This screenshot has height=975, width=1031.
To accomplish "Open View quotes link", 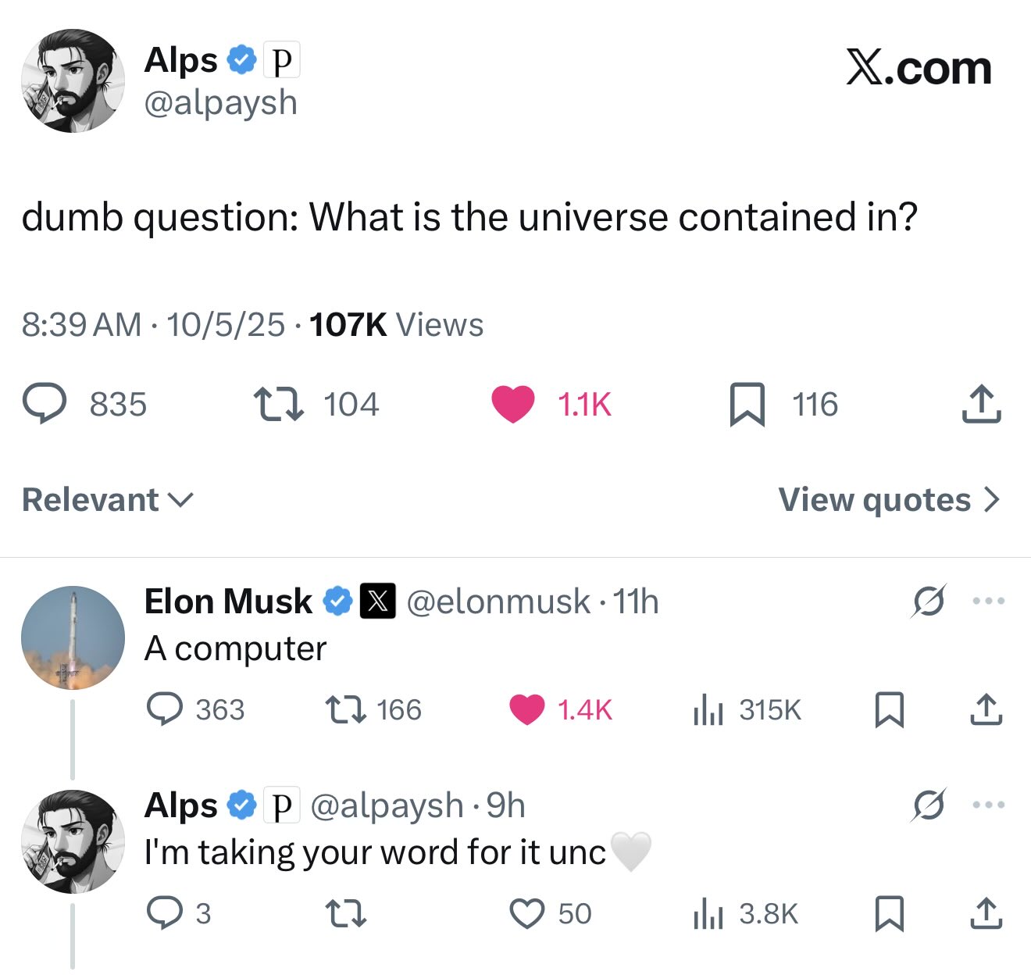I will tap(889, 500).
